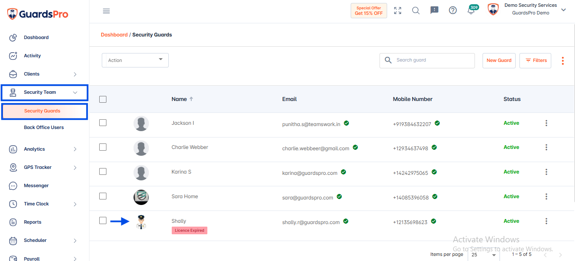Click Sara Home's profile thumbnail
This screenshot has width=575, height=261.
(141, 197)
